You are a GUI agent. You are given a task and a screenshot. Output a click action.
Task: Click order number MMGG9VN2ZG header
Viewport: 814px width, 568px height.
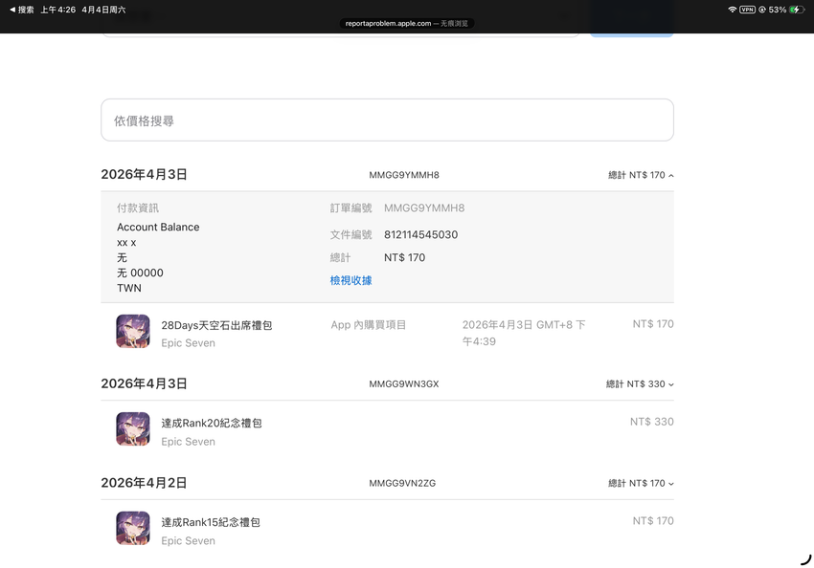[402, 484]
